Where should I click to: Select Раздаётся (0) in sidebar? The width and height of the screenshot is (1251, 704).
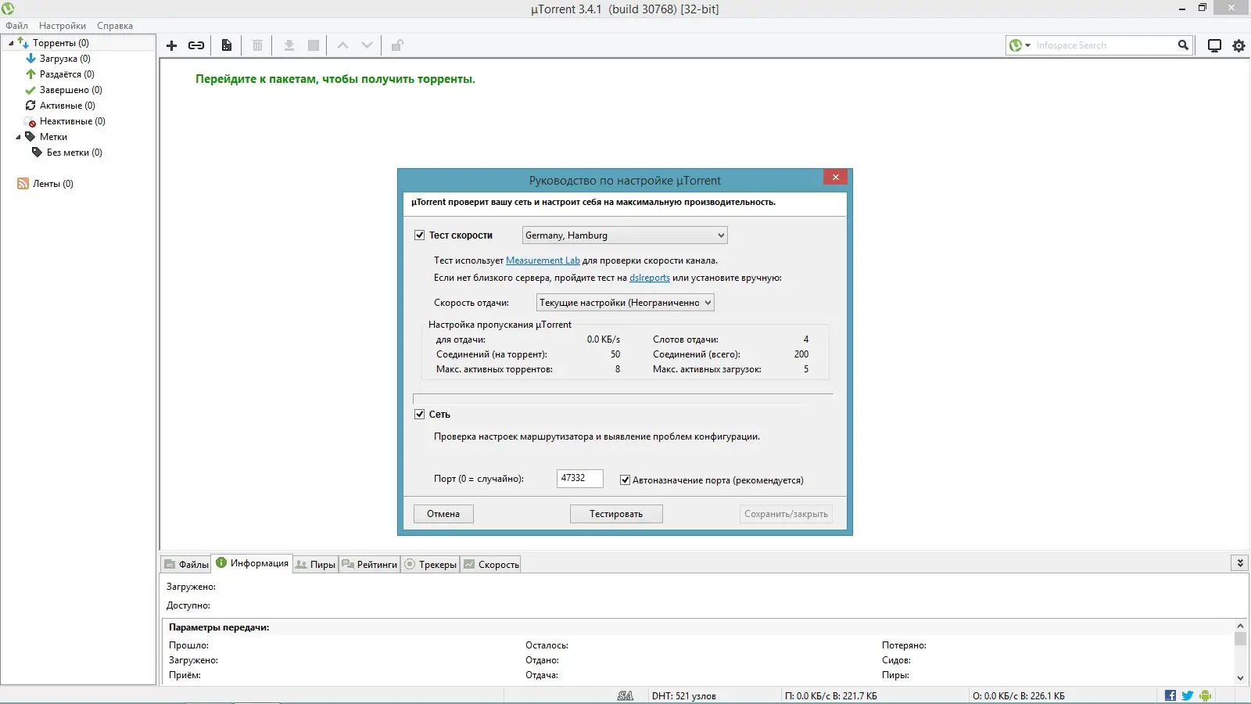[66, 74]
